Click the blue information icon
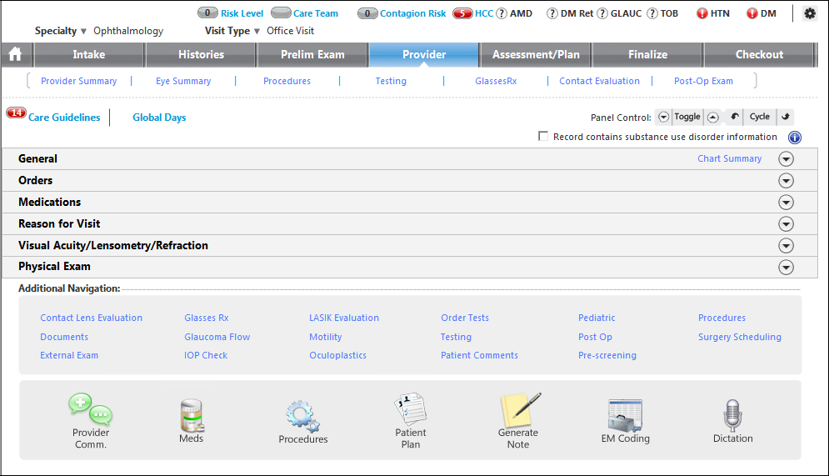The height and width of the screenshot is (476, 829). tap(795, 138)
